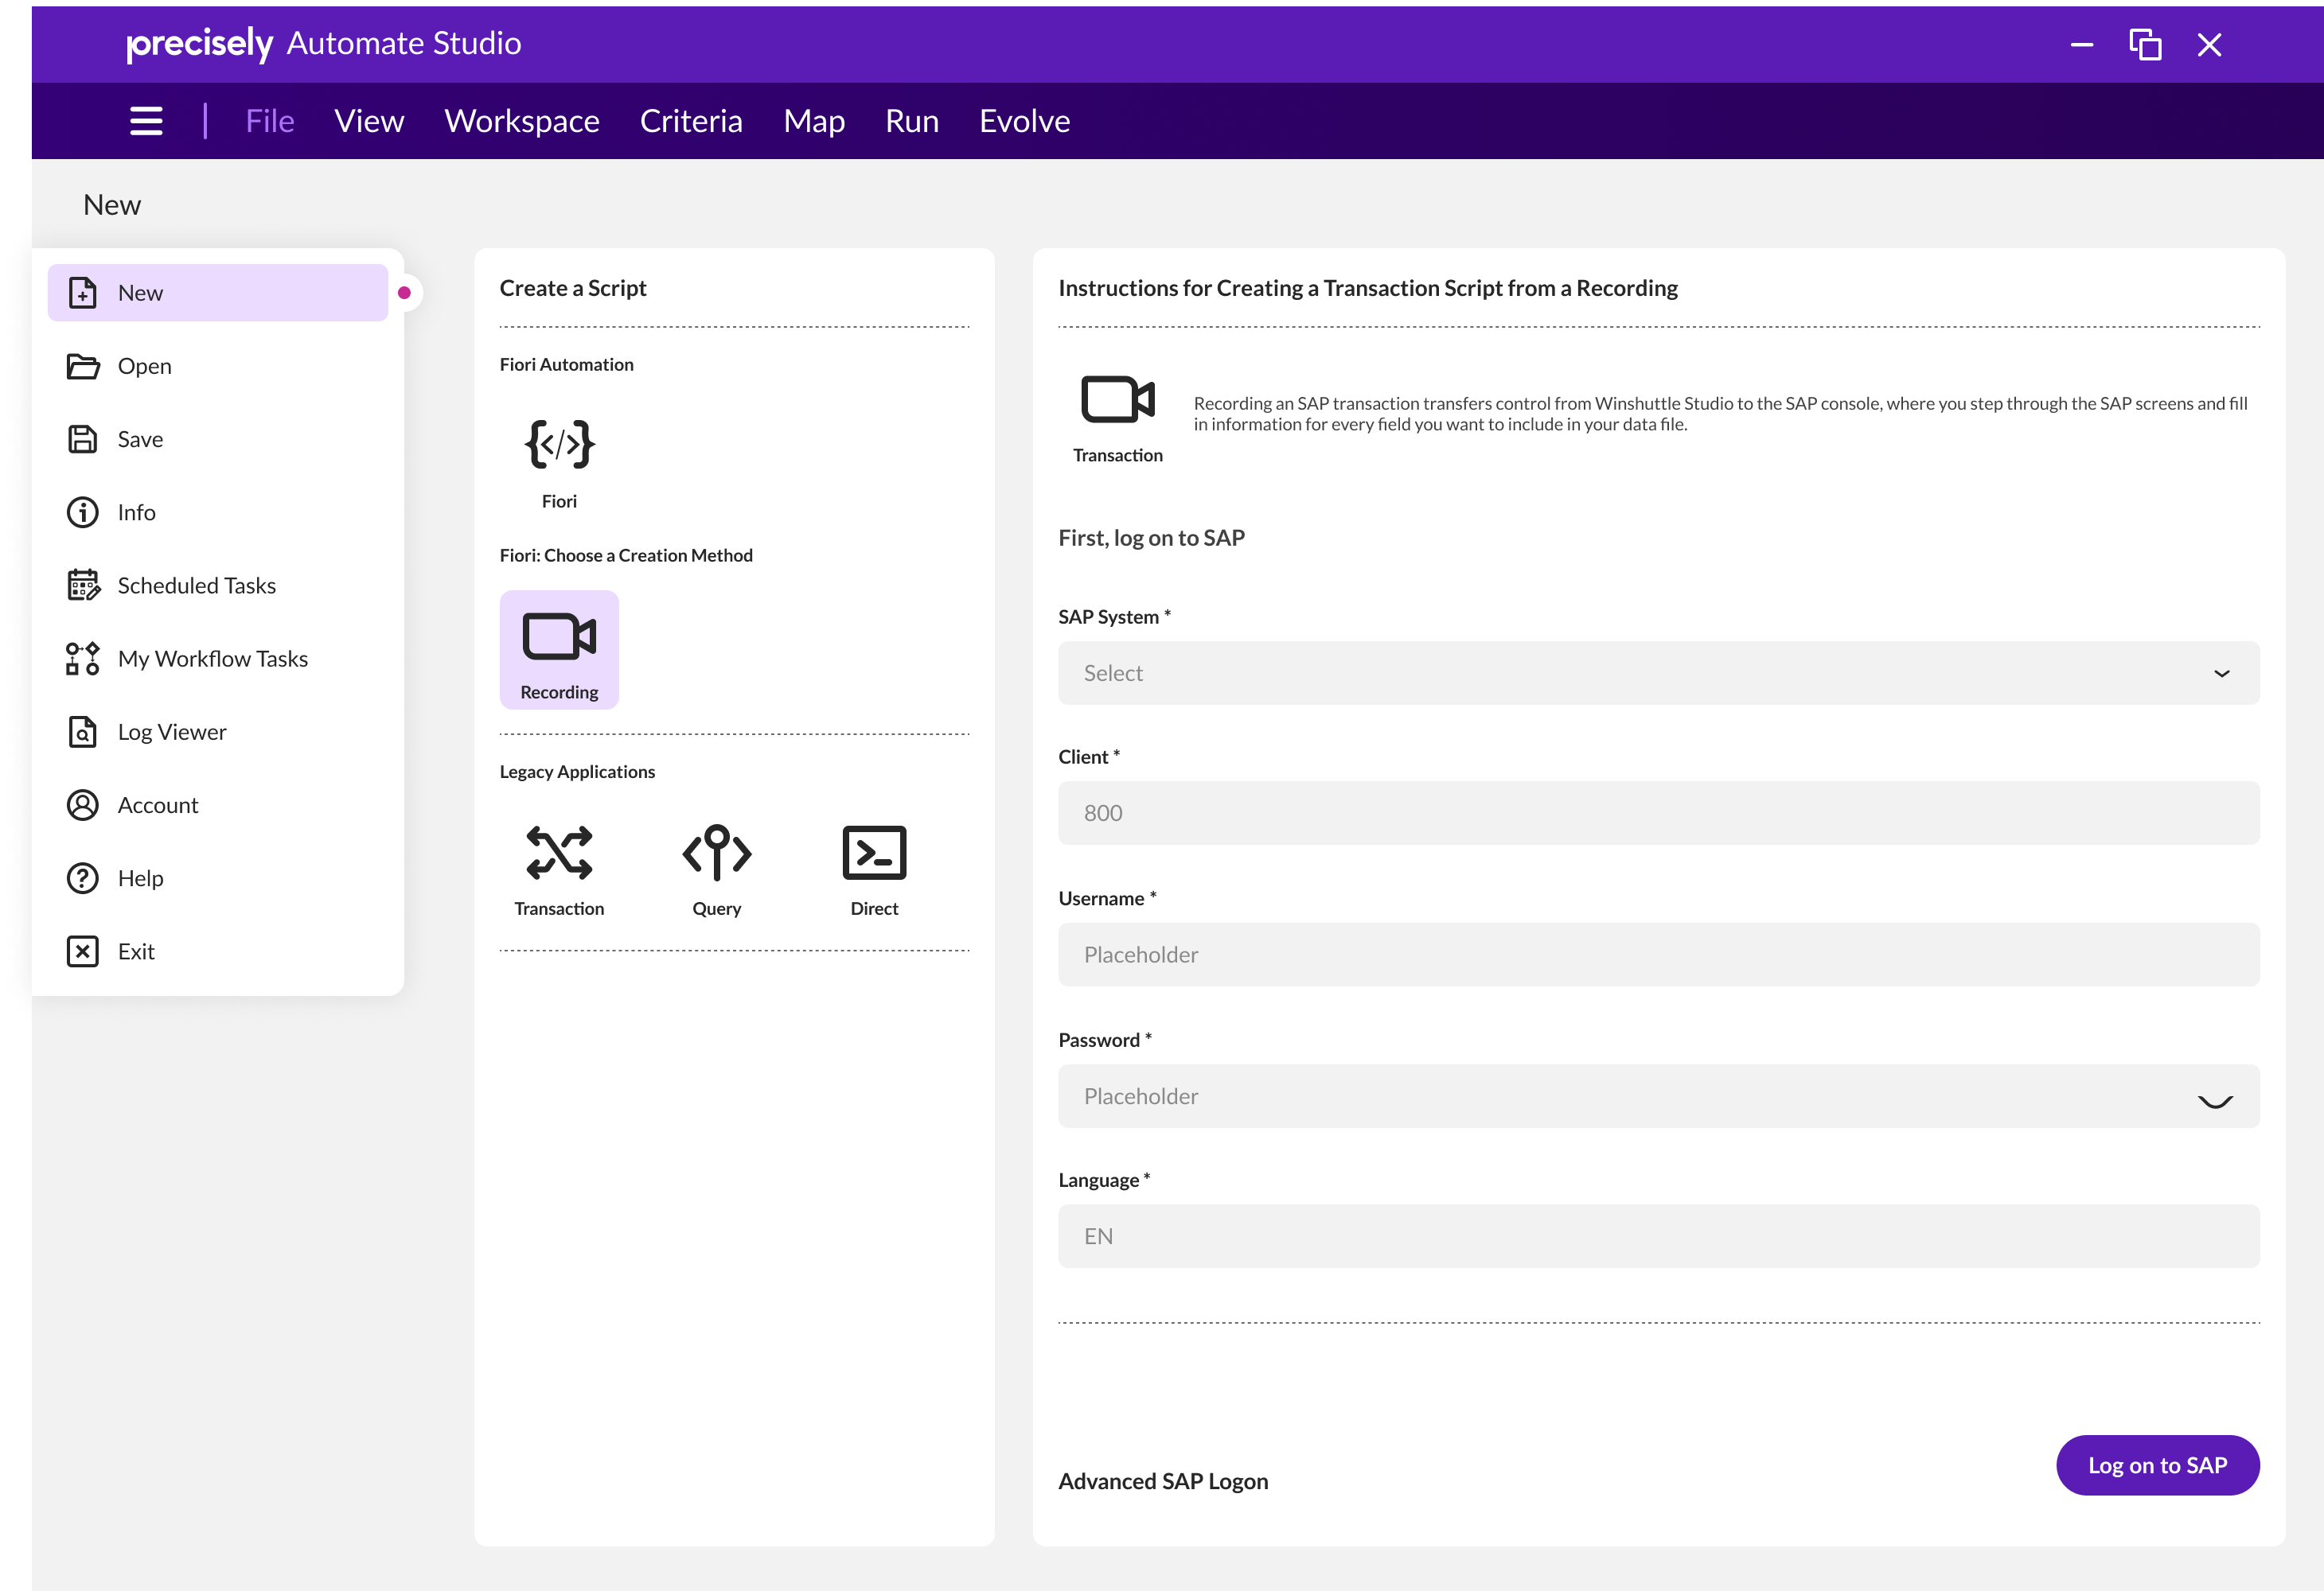This screenshot has height=1591, width=2324.
Task: Click the Account profile icon
Action: pos(82,804)
